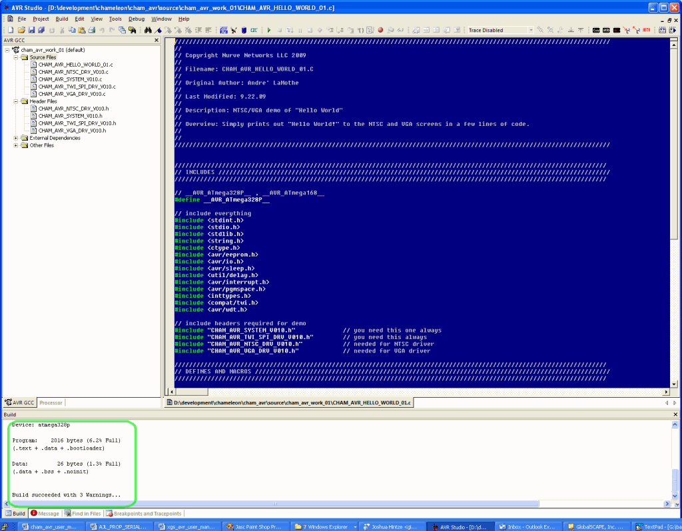The width and height of the screenshot is (682, 531).
Task: Click the red breakpoint circle icon
Action: [380, 30]
